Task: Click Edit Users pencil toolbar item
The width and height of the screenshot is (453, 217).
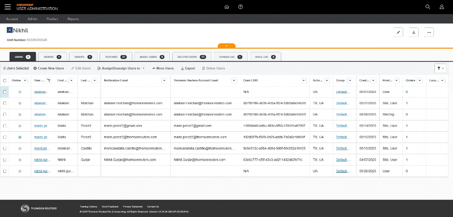Action: point(81,69)
